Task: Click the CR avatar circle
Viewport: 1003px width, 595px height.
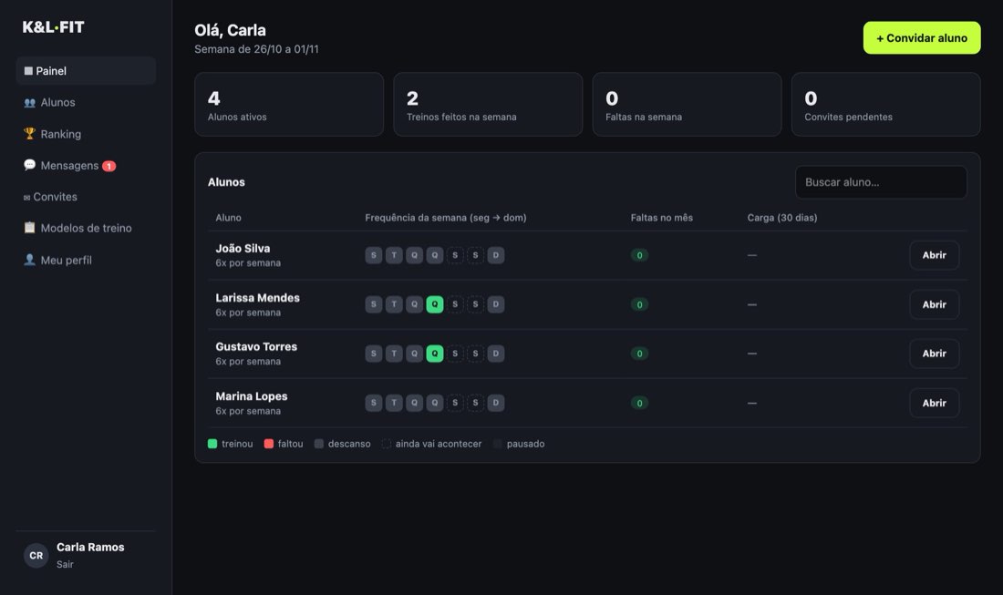Action: coord(36,556)
